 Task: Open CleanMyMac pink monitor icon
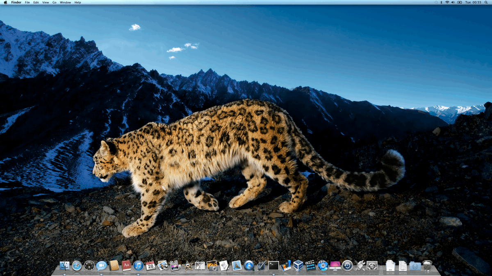(x=335, y=266)
